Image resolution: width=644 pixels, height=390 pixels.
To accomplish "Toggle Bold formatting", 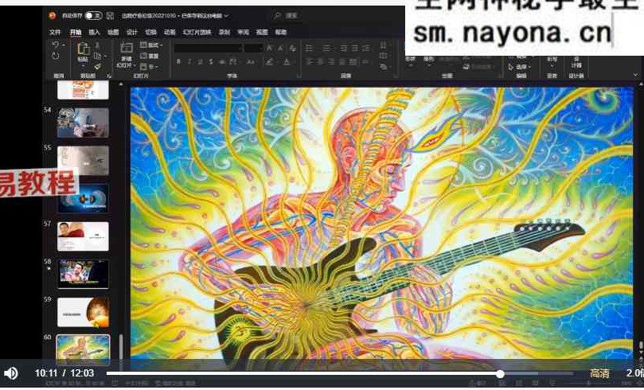I will pos(178,62).
